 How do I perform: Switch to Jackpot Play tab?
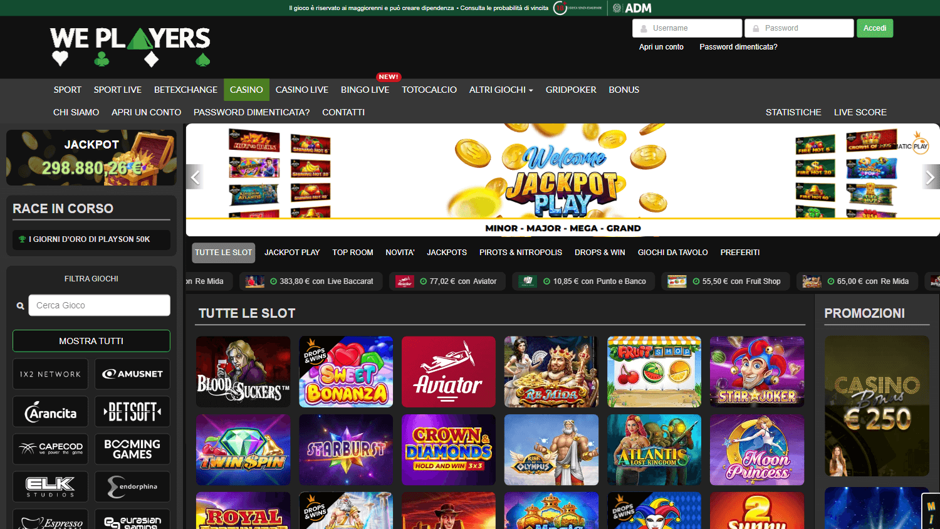click(x=292, y=253)
